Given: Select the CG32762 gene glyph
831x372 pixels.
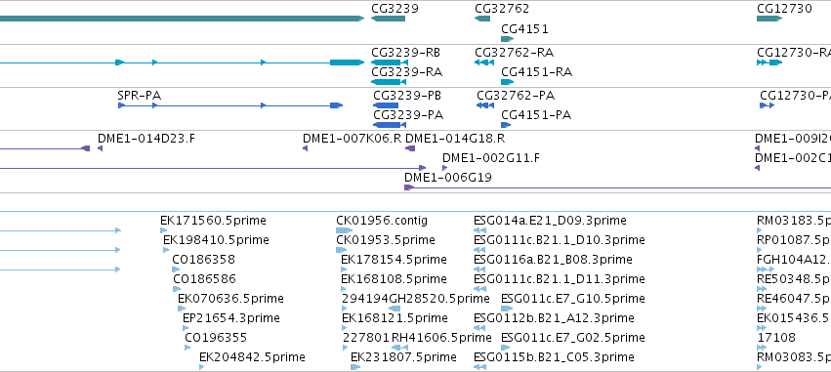Looking at the screenshot, I should (482, 19).
